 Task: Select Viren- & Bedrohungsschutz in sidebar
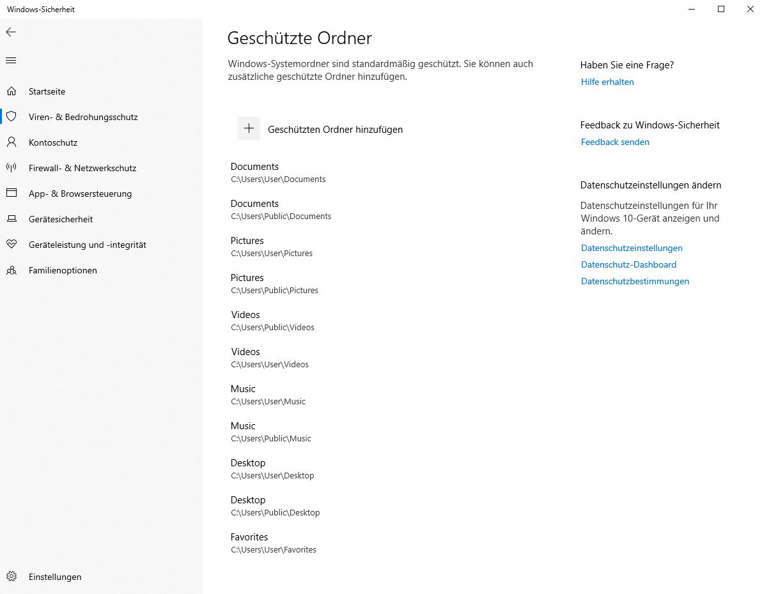click(83, 117)
